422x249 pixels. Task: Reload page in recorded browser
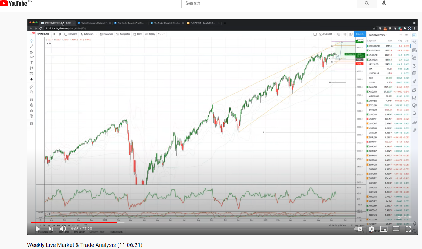click(x=40, y=28)
